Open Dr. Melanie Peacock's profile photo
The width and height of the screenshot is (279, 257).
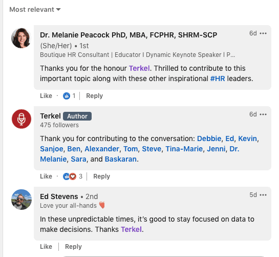click(22, 38)
